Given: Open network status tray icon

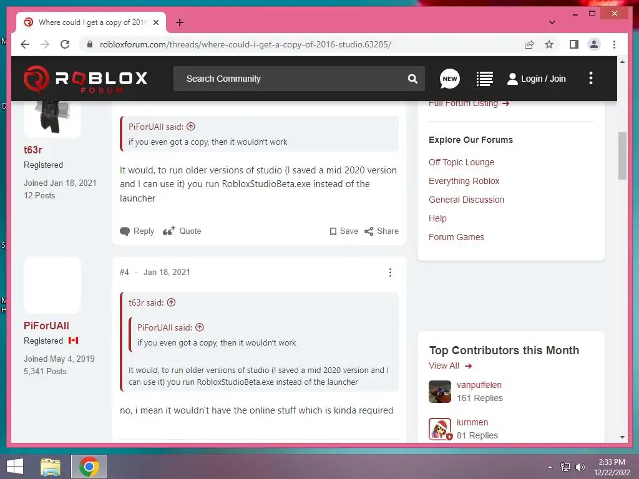Looking at the screenshot, I should point(565,467).
